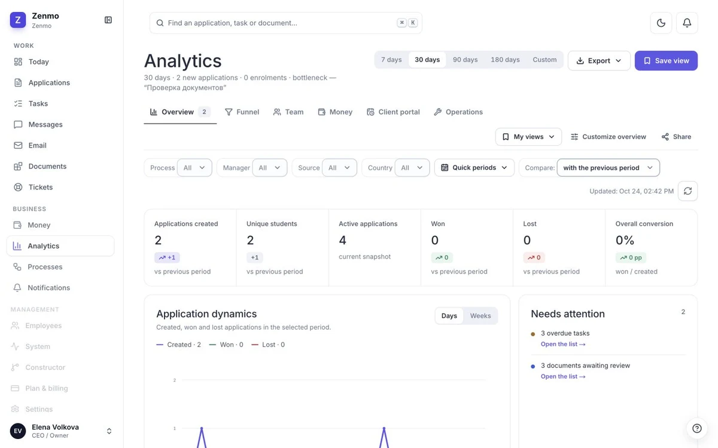Image resolution: width=718 pixels, height=448 pixels.
Task: Open the Quick periods dropdown
Action: [474, 168]
